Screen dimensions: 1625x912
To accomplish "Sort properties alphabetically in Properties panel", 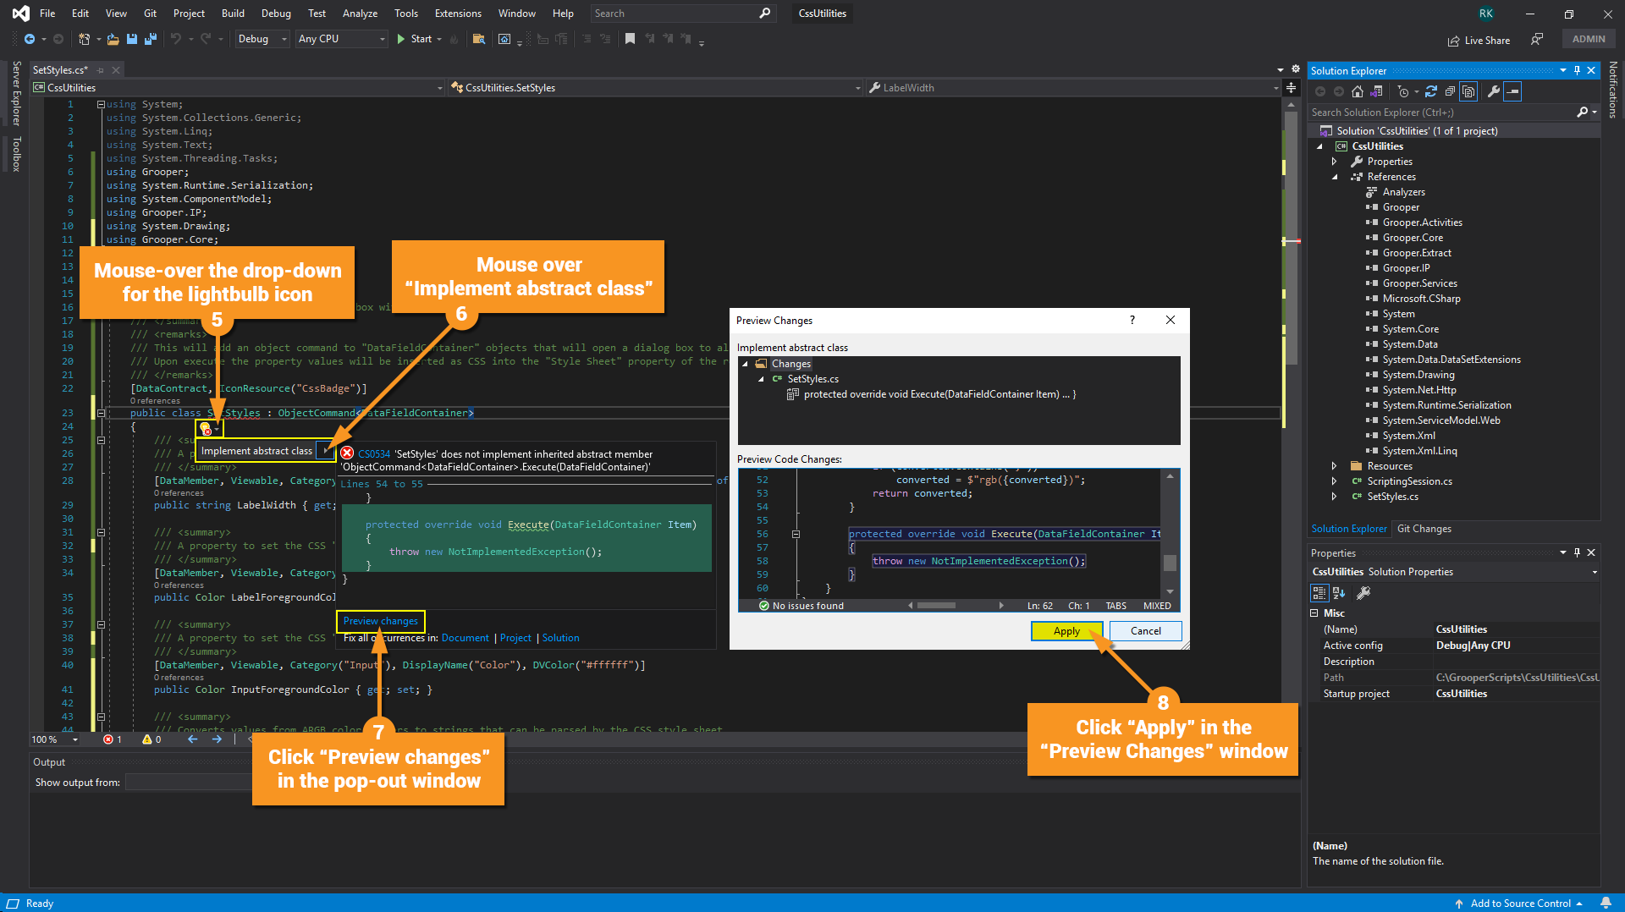I will point(1339,592).
